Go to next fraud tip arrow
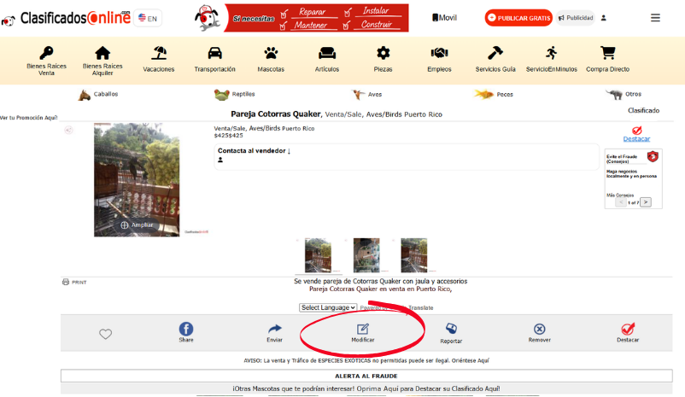Screen dimensions: 685x397 click(x=646, y=202)
